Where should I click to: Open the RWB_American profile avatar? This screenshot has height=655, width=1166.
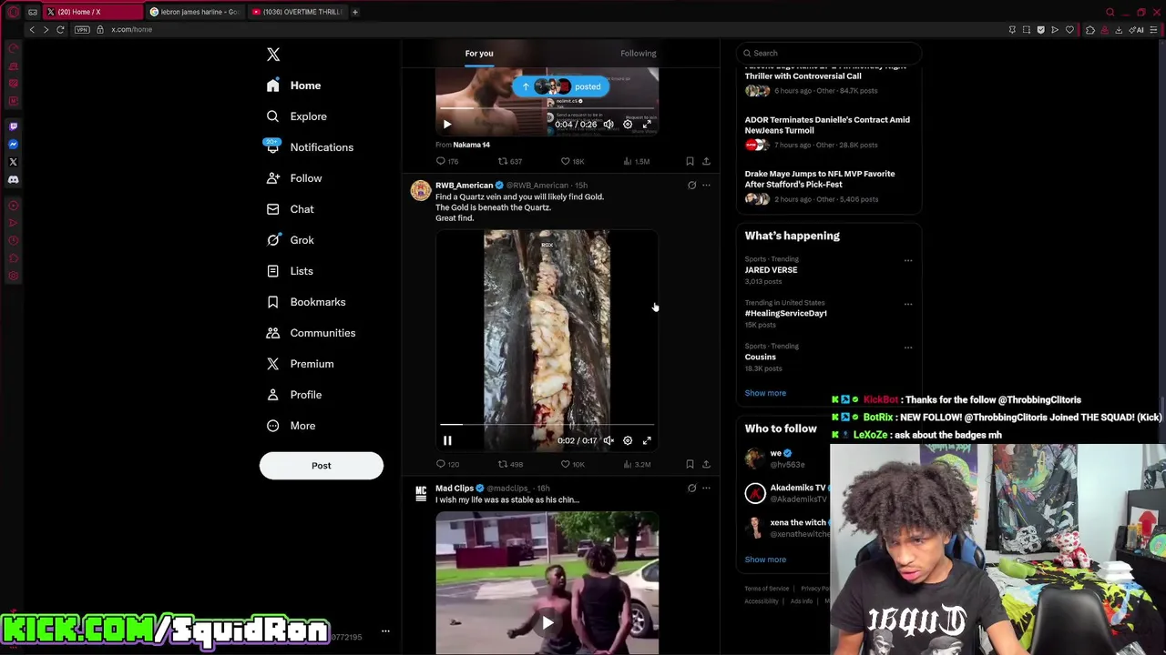point(420,190)
